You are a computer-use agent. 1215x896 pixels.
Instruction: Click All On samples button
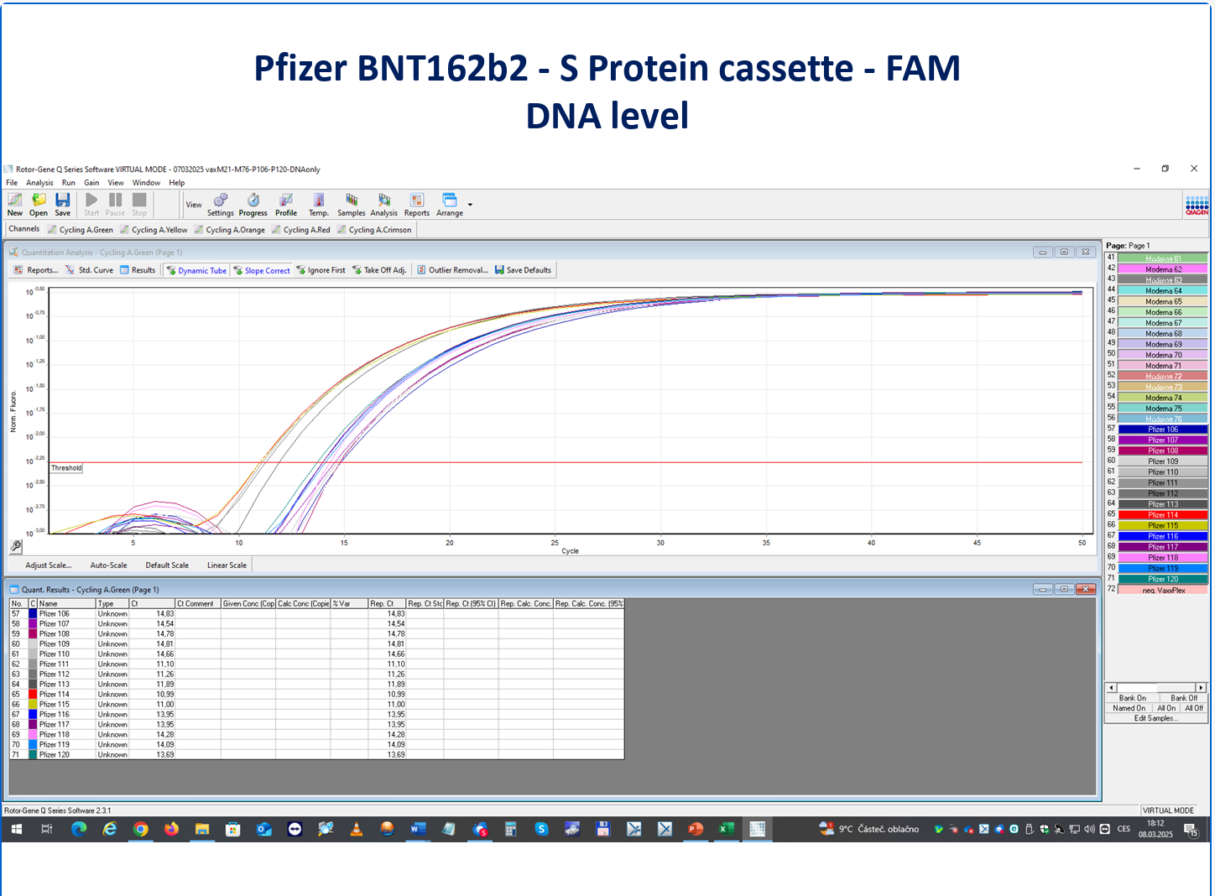coord(1166,708)
